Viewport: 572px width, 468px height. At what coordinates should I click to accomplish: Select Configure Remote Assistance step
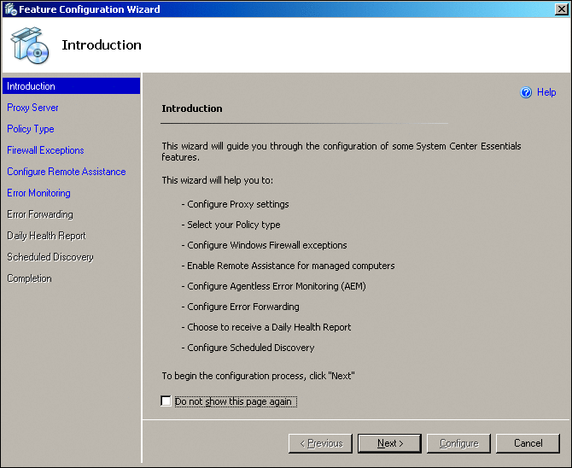click(x=66, y=172)
